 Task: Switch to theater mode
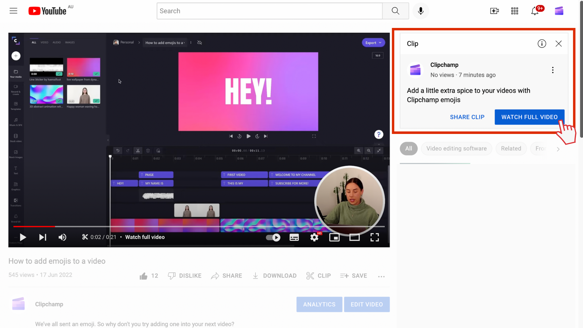point(354,237)
